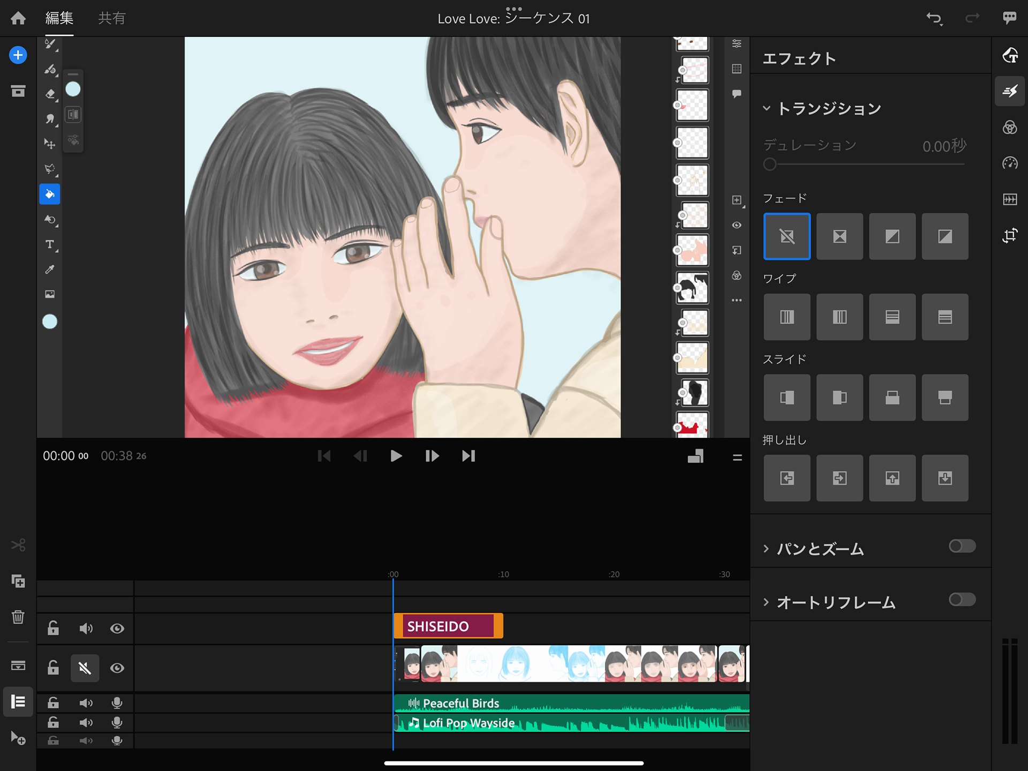Toggle the monitor fit view icon
This screenshot has width=1028, height=771.
[696, 456]
